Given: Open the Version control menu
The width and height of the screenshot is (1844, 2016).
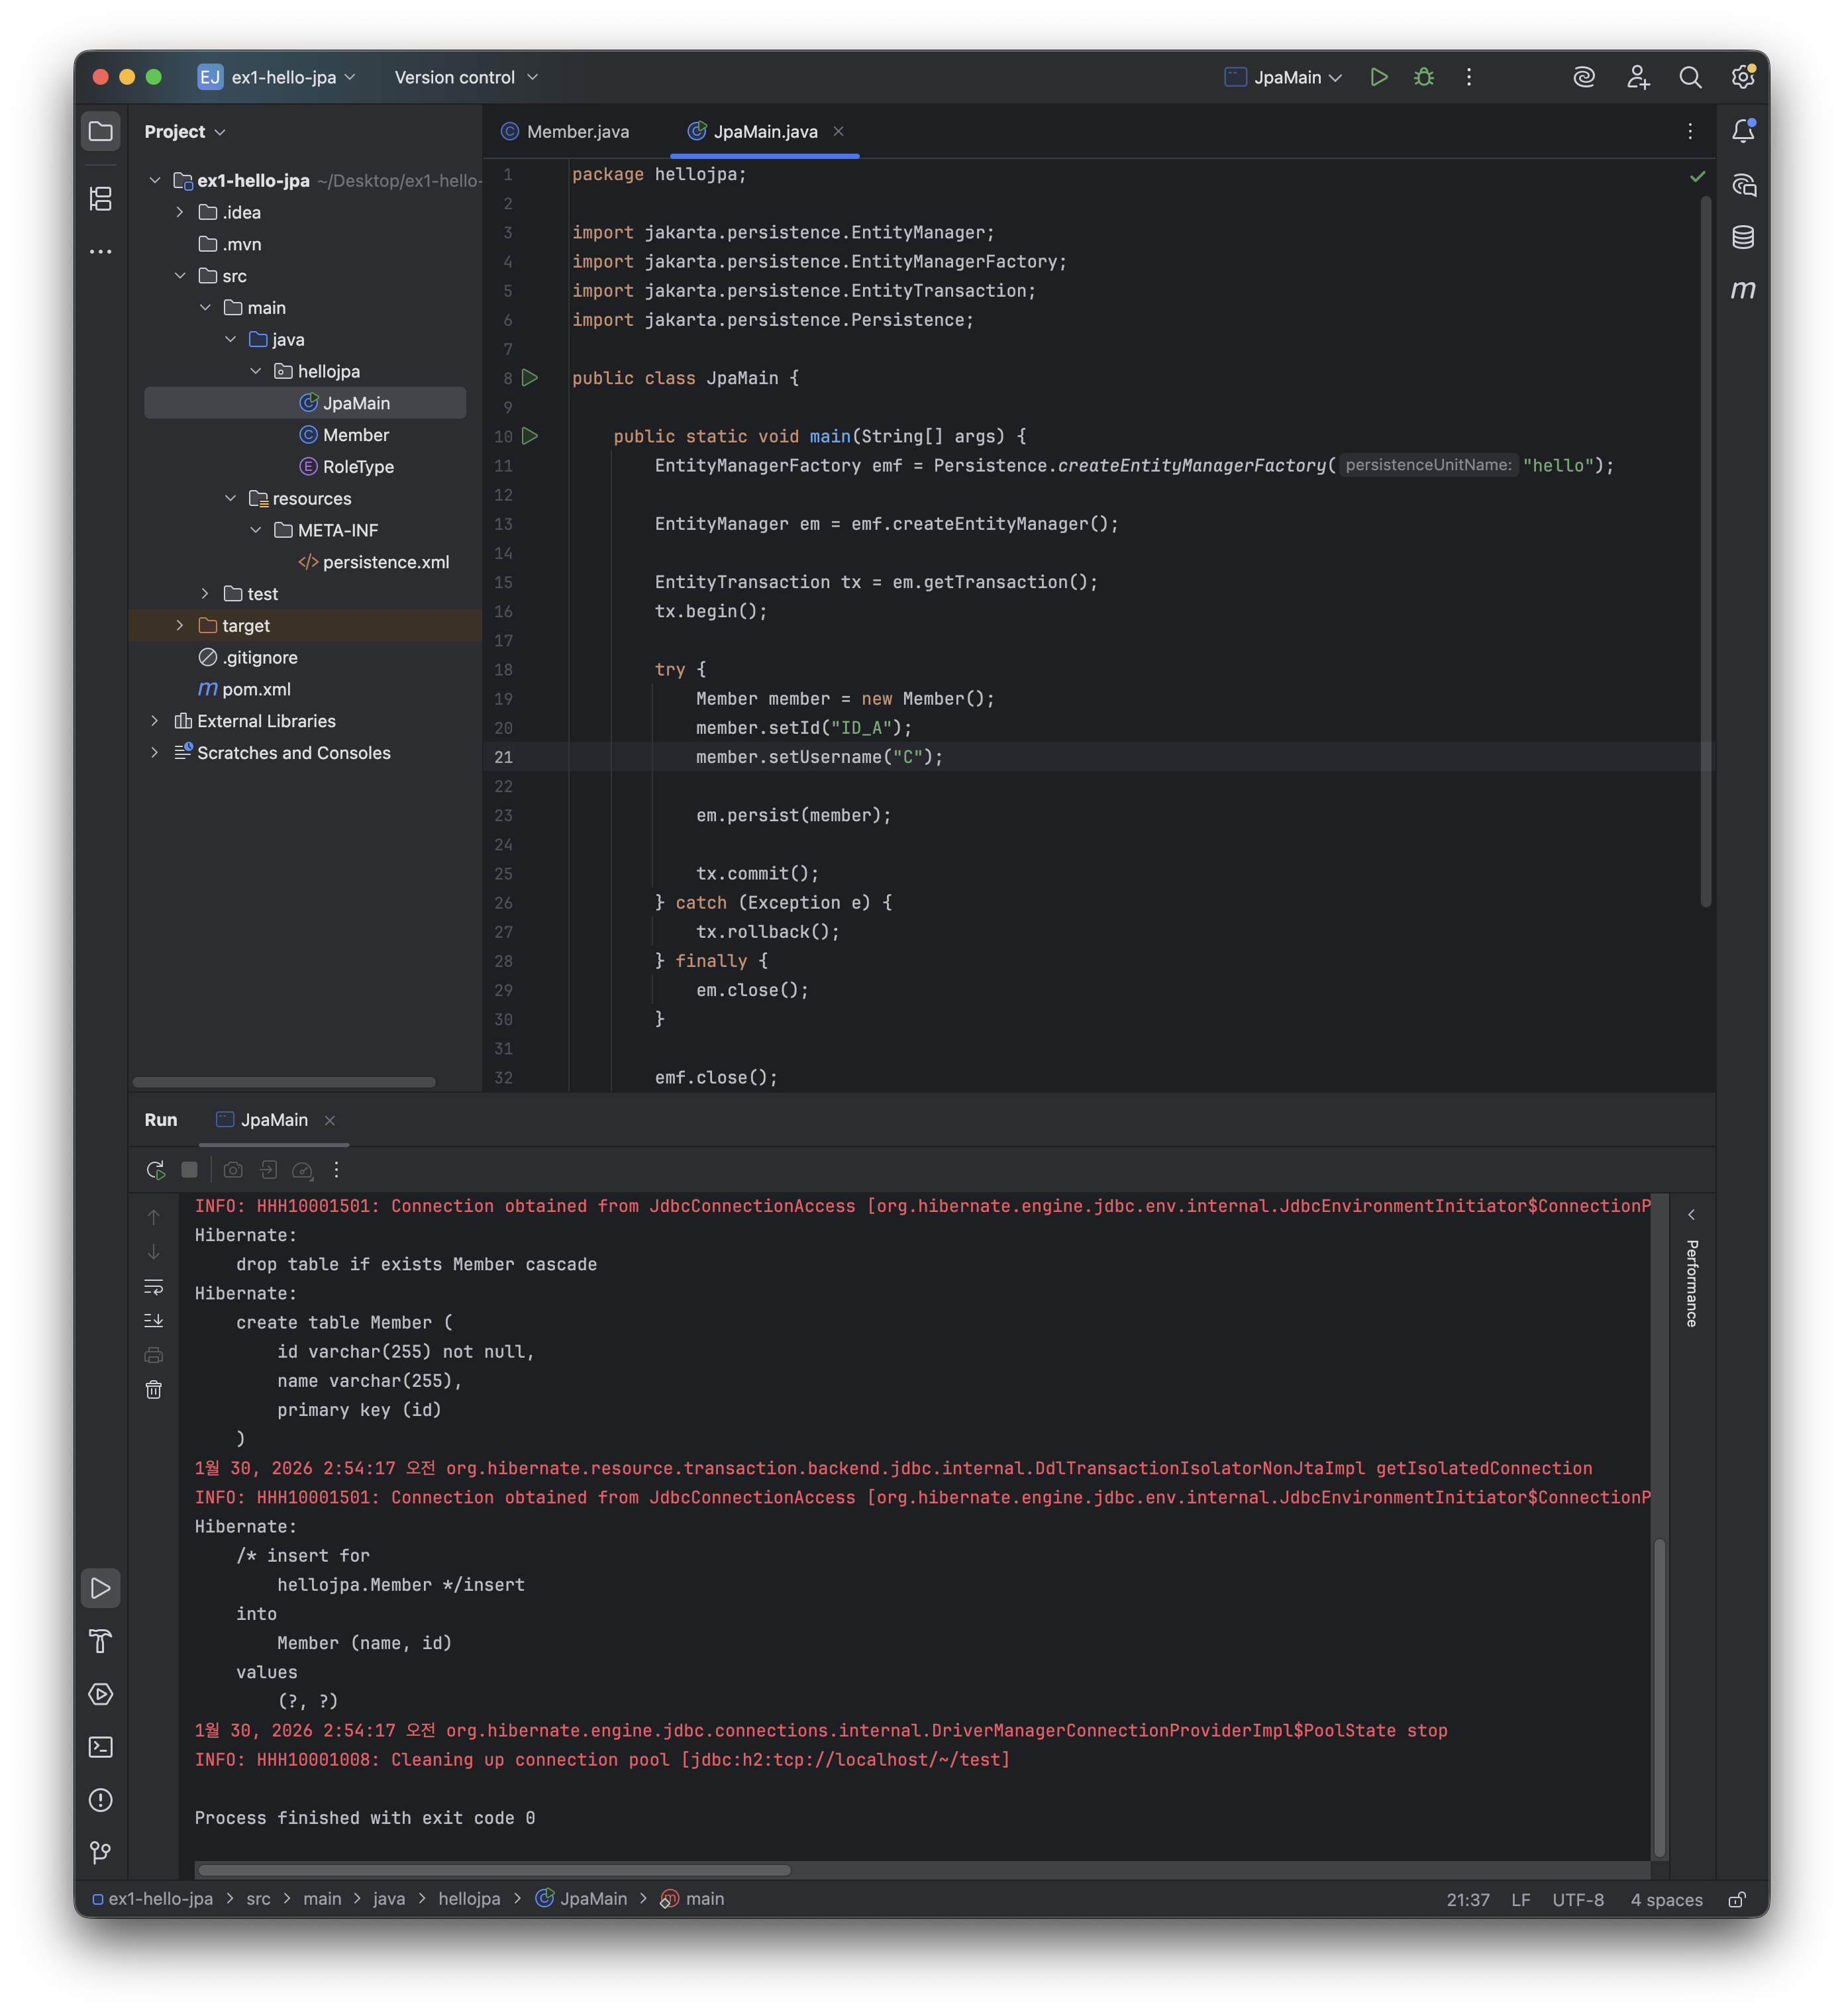Looking at the screenshot, I should tap(466, 77).
